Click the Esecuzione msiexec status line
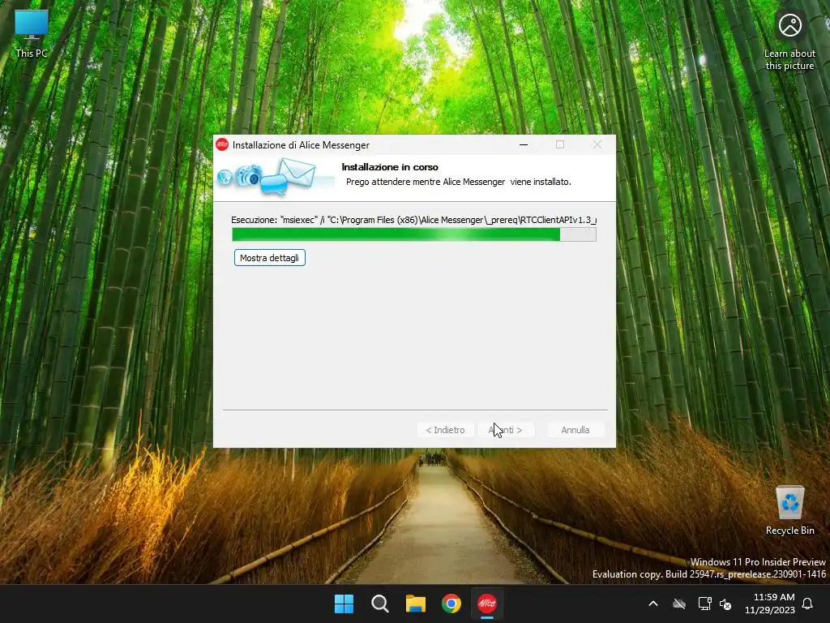The image size is (830, 623). coord(414,220)
